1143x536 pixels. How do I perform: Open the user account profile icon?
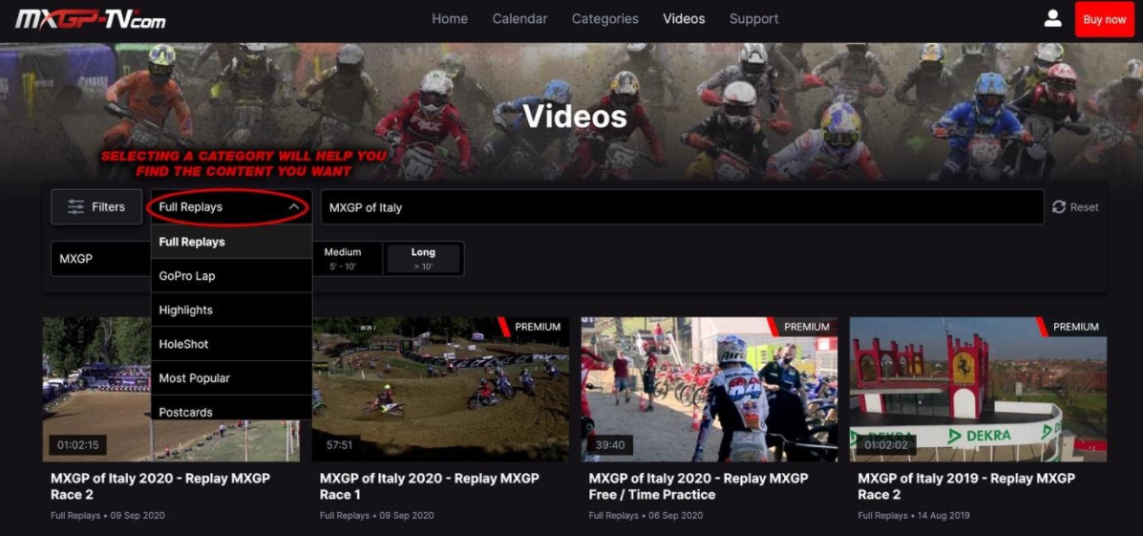pyautogui.click(x=1052, y=19)
